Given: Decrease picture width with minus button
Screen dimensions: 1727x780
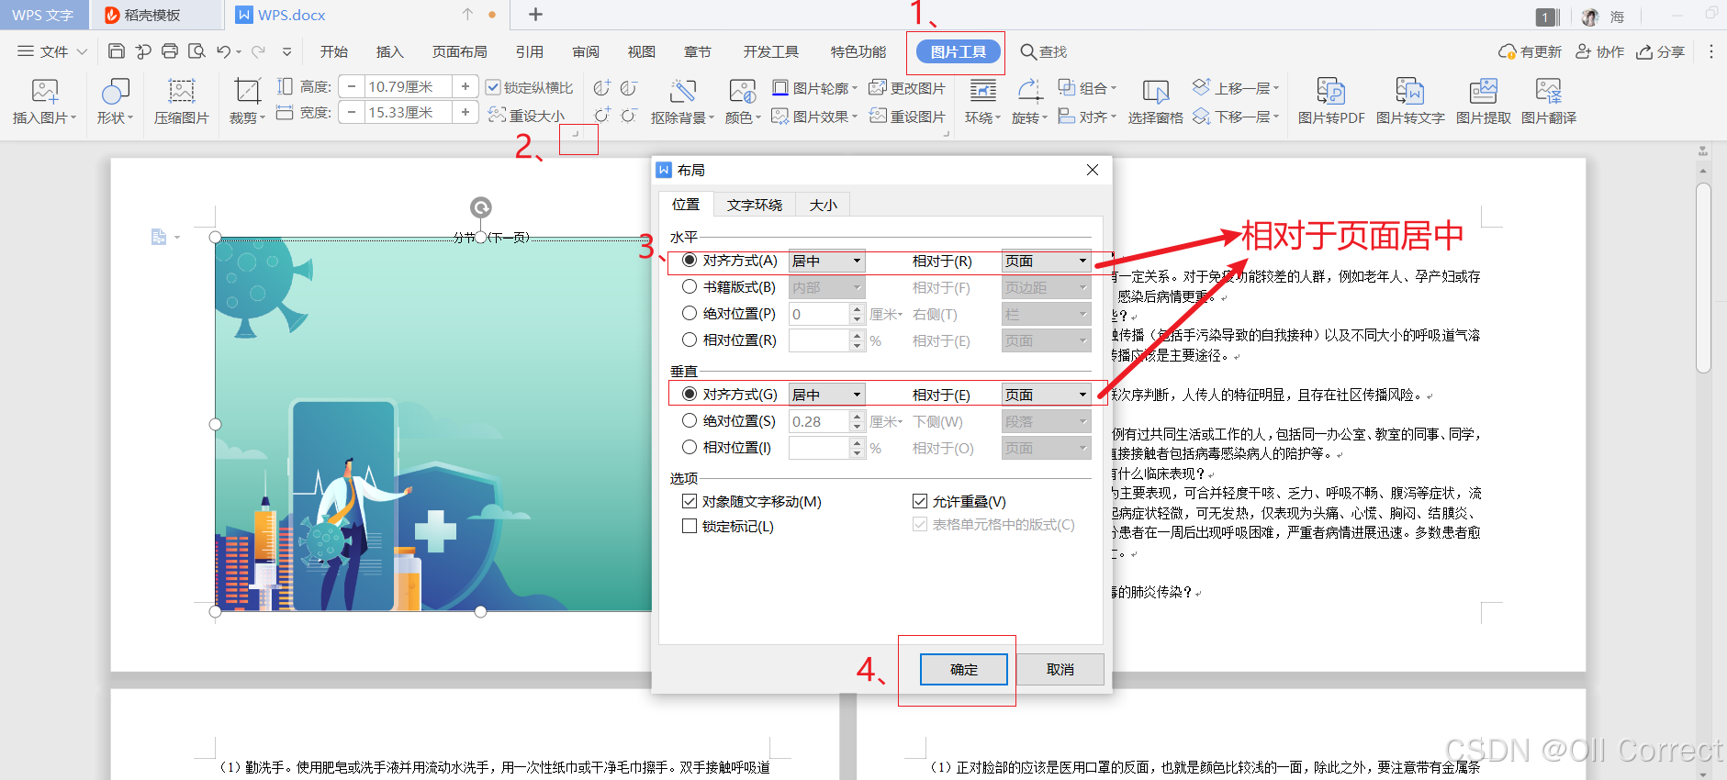Looking at the screenshot, I should pyautogui.click(x=351, y=112).
